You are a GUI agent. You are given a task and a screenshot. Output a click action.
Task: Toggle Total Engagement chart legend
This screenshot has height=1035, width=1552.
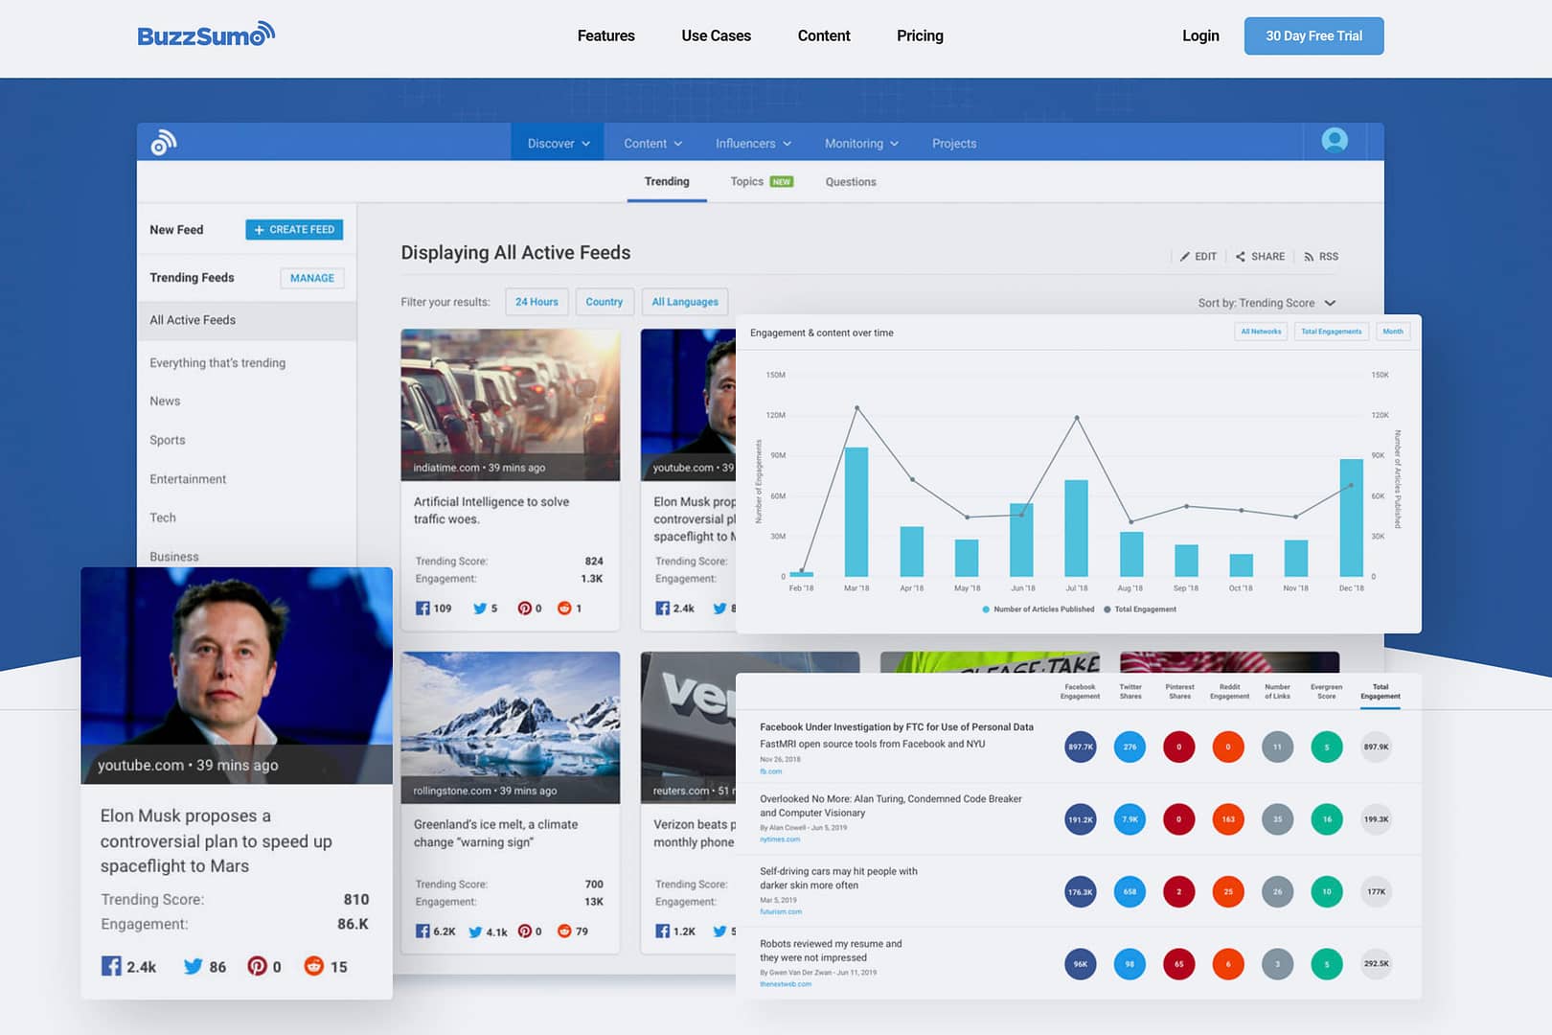[1140, 609]
